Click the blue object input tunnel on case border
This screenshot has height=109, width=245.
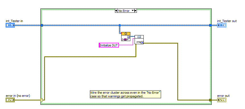coord(42,25)
